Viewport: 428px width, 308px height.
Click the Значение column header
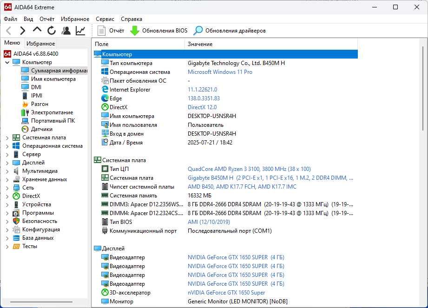click(271, 44)
